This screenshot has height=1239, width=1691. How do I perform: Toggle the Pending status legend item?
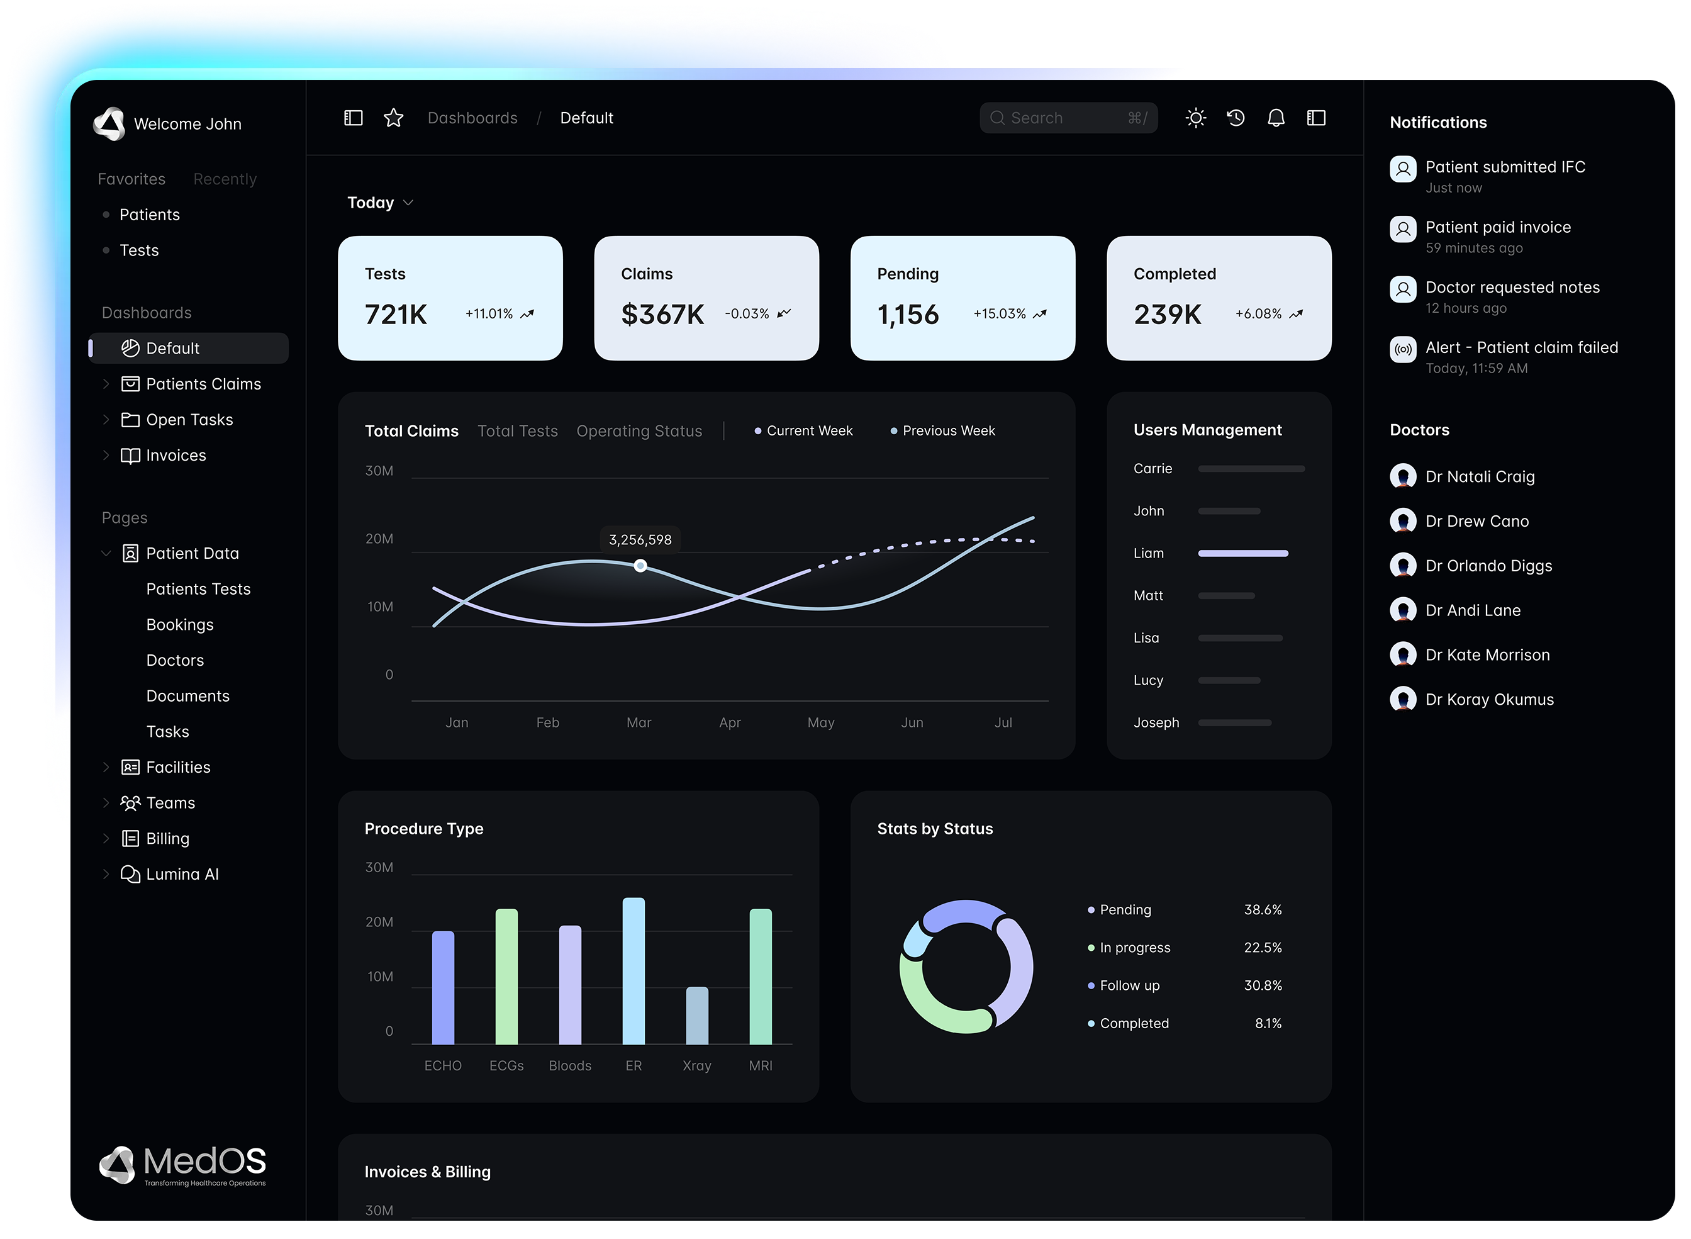1119,910
